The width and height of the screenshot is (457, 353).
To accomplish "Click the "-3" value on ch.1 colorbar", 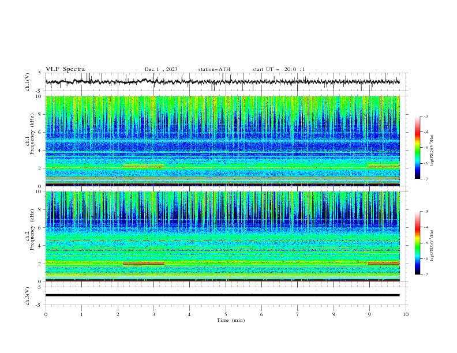I will [x=426, y=116].
